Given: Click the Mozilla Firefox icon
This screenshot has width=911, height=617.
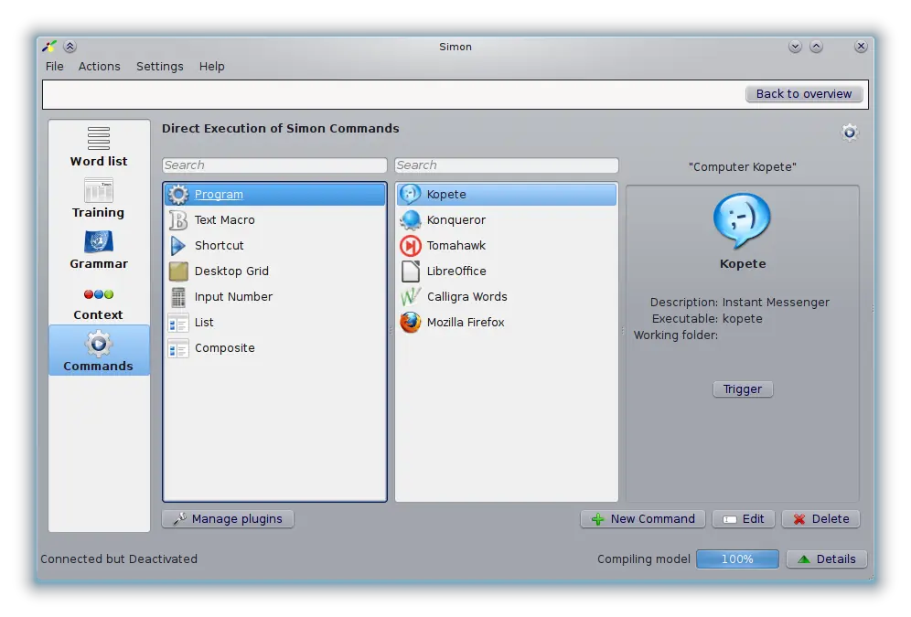Looking at the screenshot, I should pyautogui.click(x=410, y=322).
